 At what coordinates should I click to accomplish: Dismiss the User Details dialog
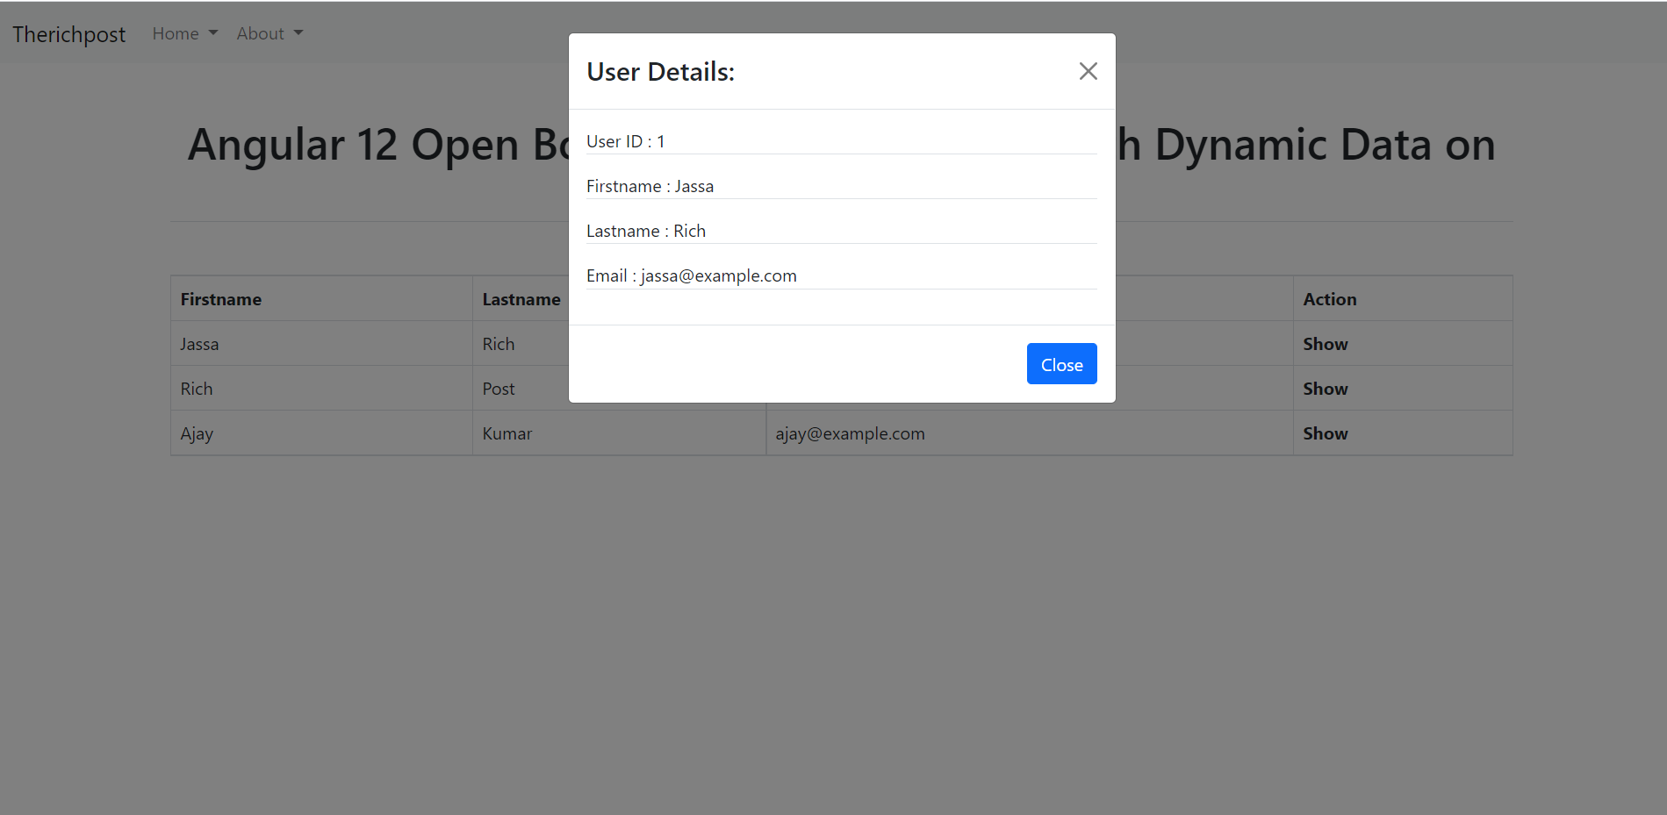1061,363
